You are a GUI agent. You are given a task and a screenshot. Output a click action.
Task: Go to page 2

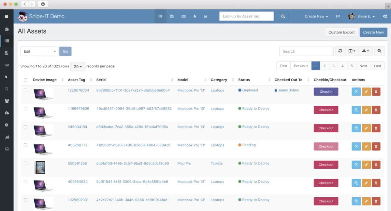click(325, 66)
